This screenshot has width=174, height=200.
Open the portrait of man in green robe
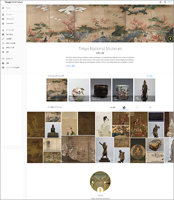[x=69, y=124]
